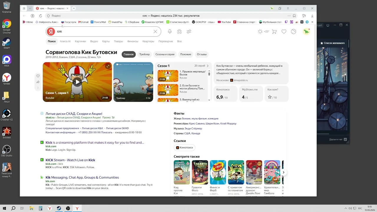Screen dimensions: 377x212
Task: Open YouTube bookmark
Action: click(224, 22)
